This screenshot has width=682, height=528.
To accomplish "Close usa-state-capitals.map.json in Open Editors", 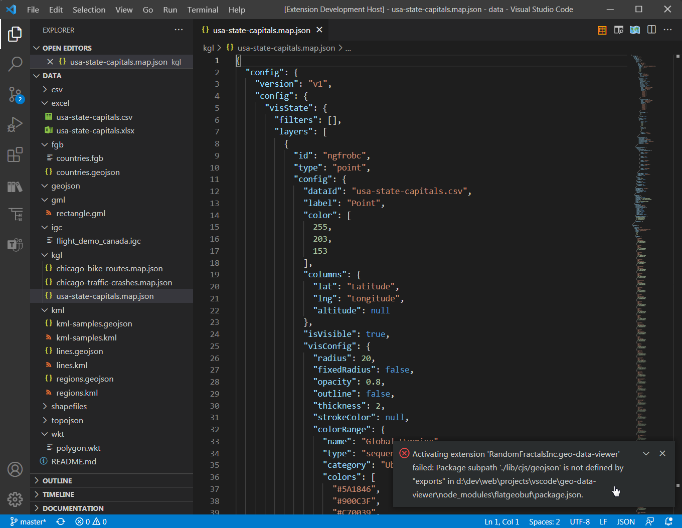I will tap(50, 62).
